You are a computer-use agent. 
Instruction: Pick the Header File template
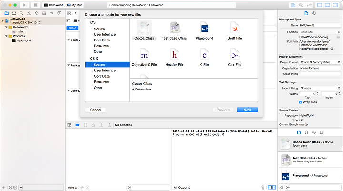[x=174, y=57]
